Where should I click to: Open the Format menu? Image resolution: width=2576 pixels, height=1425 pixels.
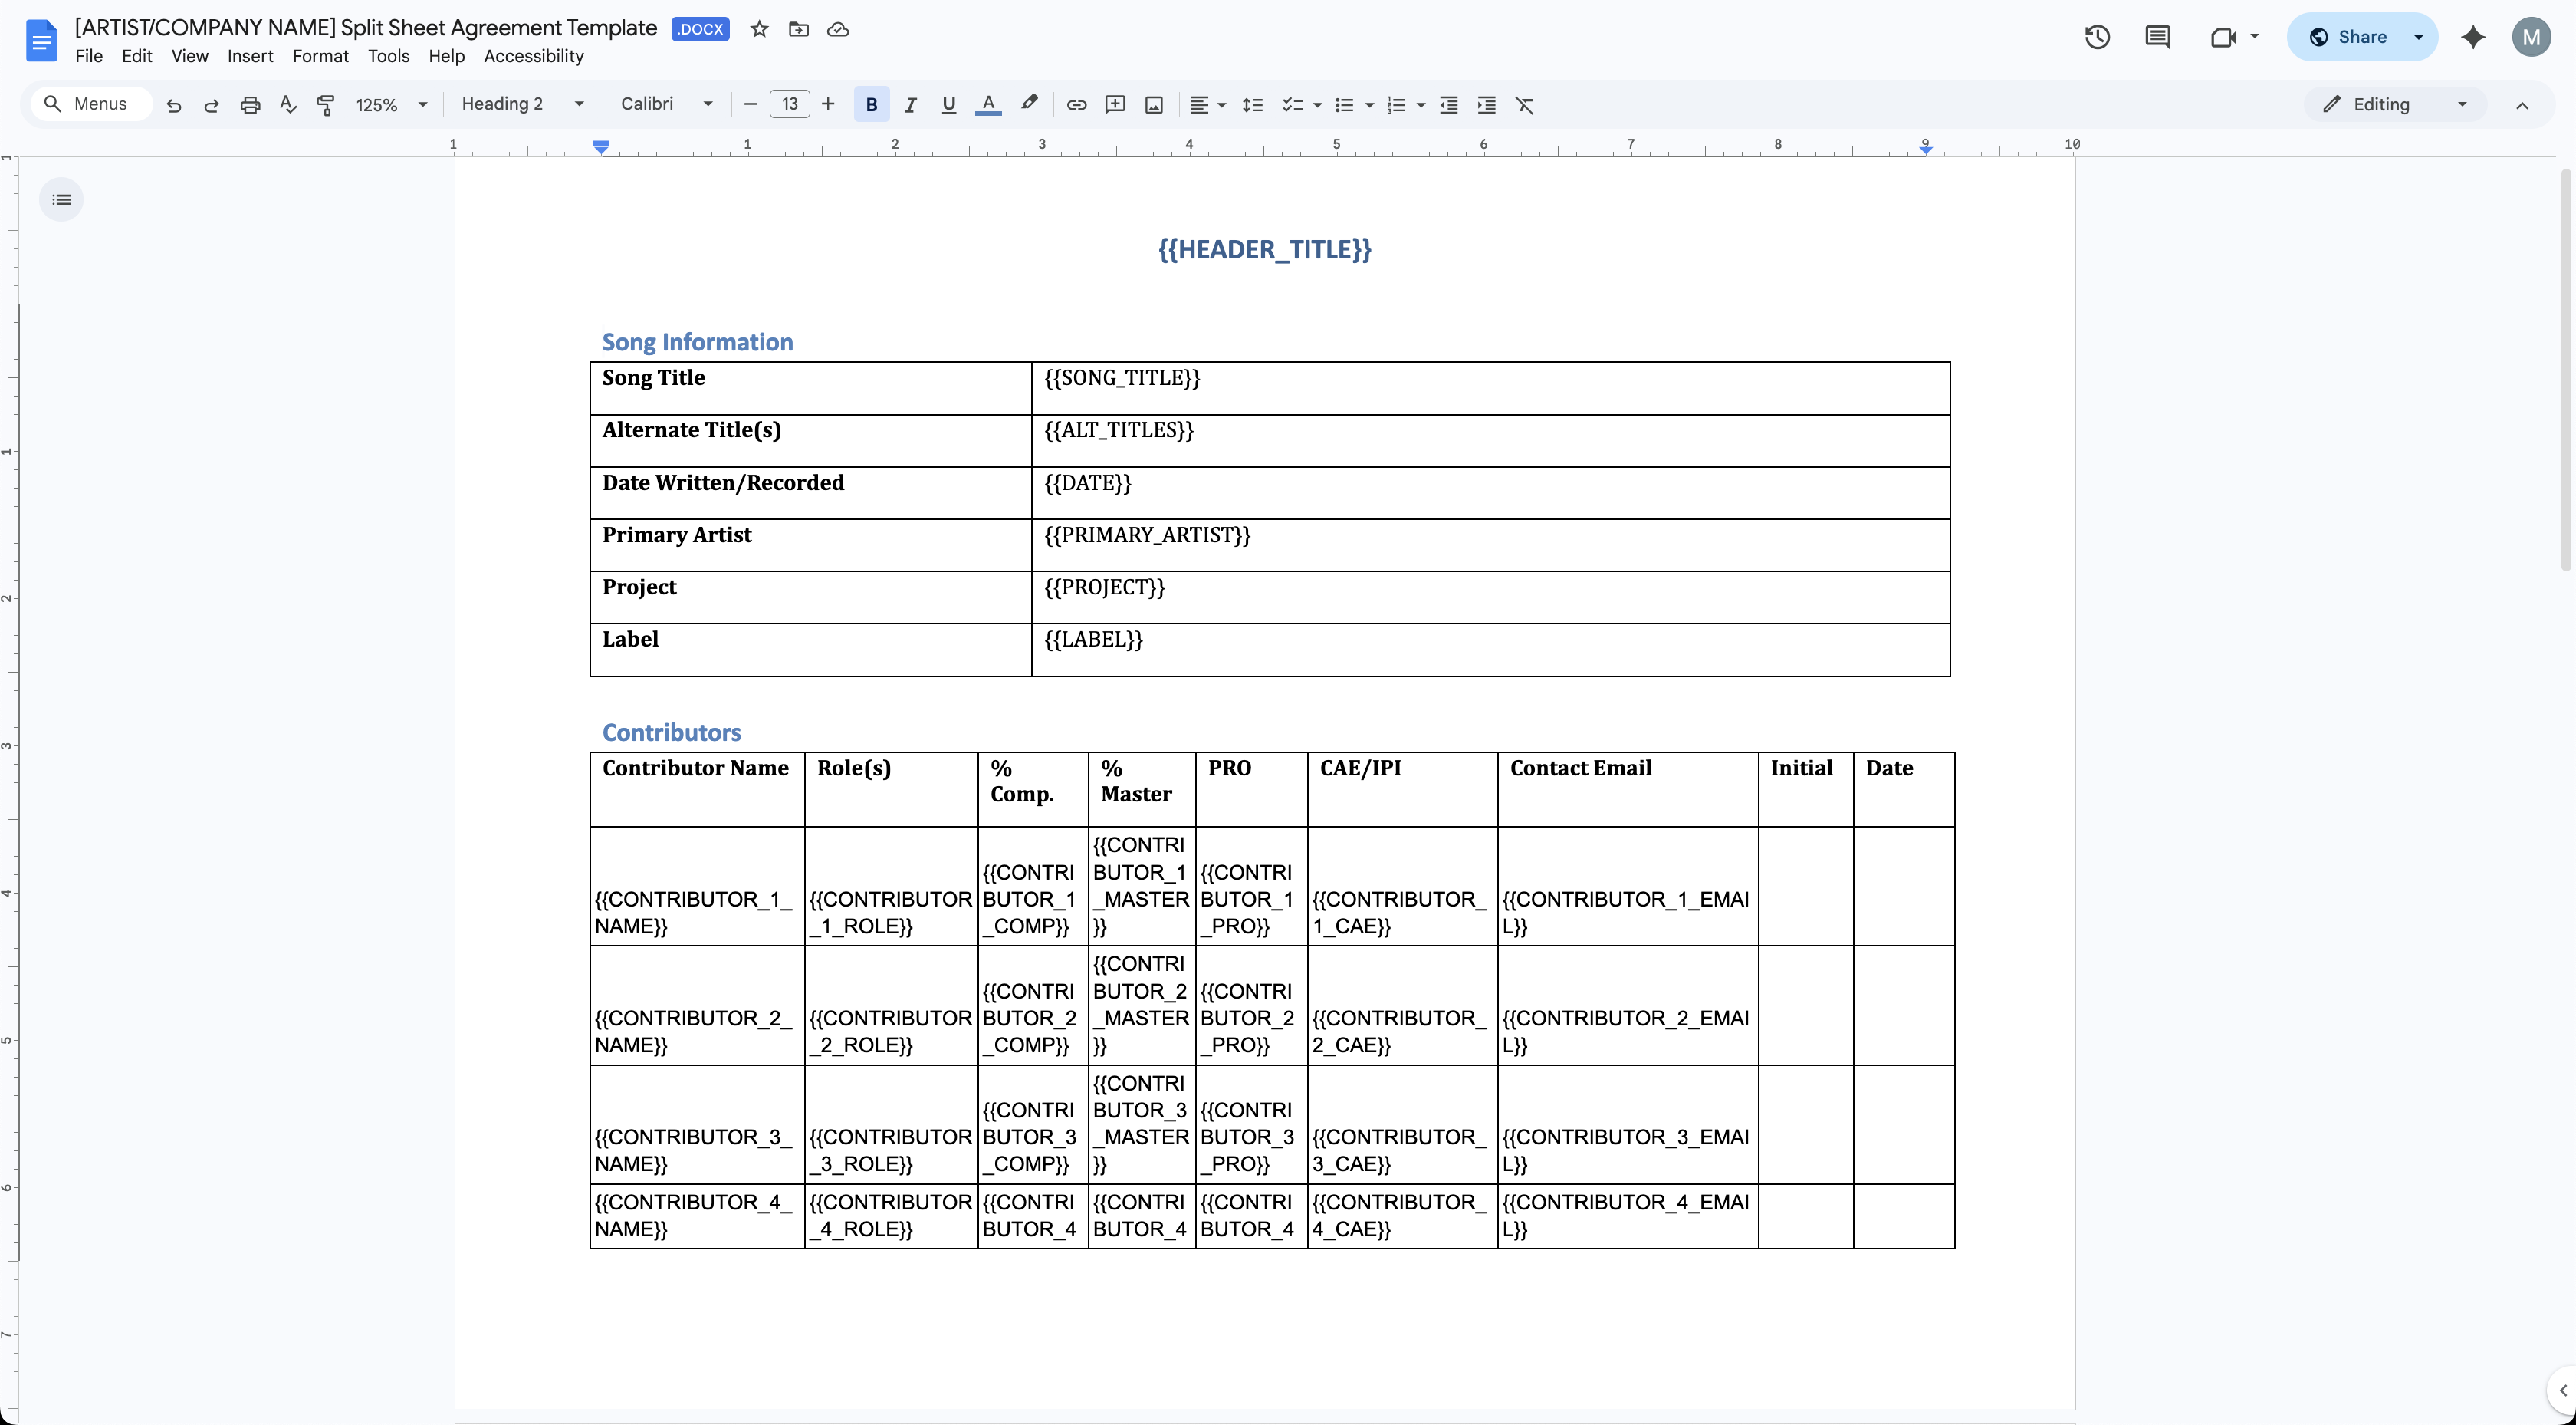click(x=320, y=56)
